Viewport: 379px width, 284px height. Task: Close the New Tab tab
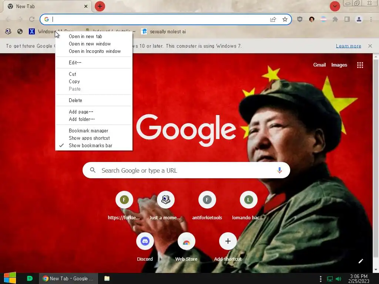click(86, 7)
